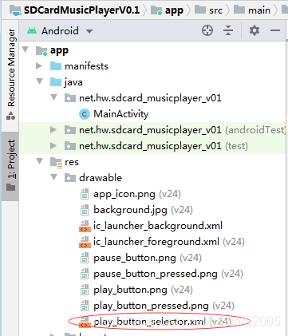Click the background.jpg image file icon

(85, 210)
